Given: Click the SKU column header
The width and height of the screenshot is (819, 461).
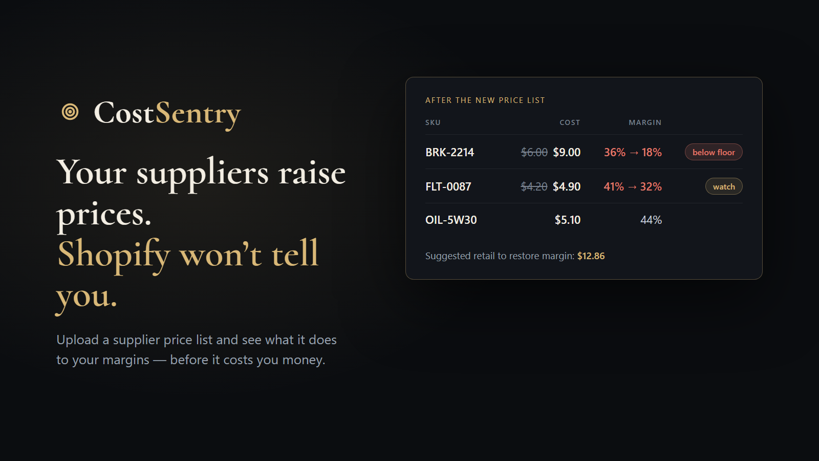Looking at the screenshot, I should click(x=433, y=122).
